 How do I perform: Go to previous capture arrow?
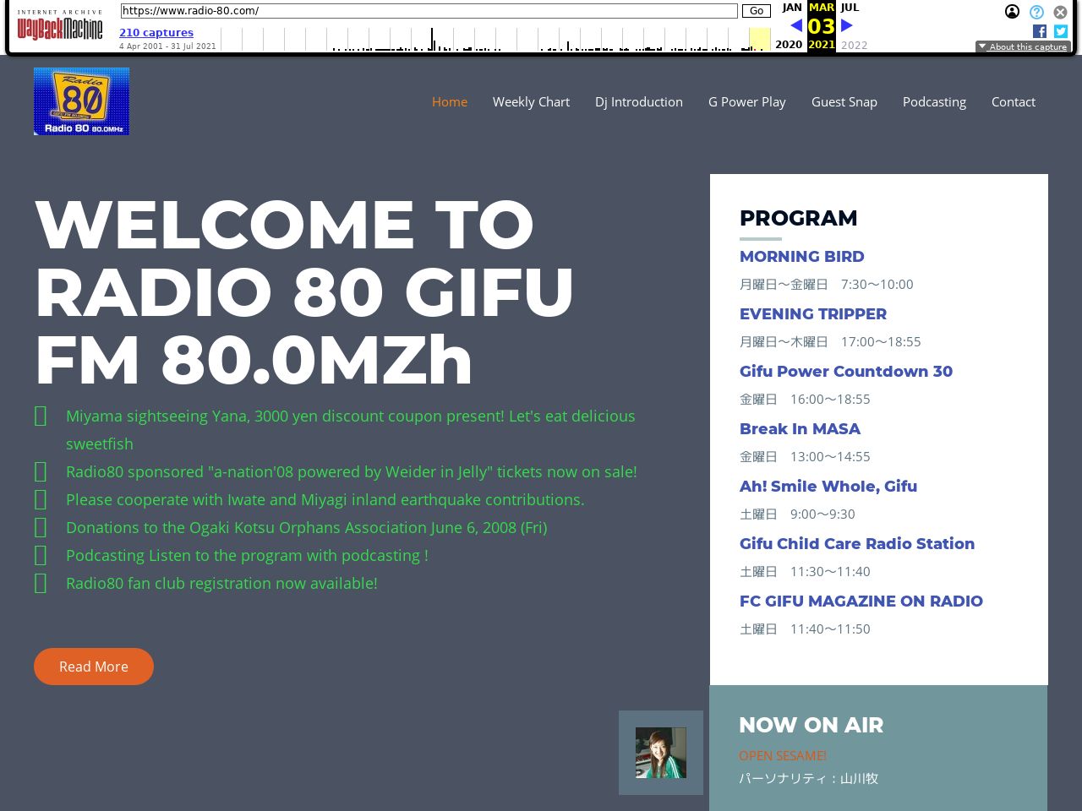coord(795,25)
